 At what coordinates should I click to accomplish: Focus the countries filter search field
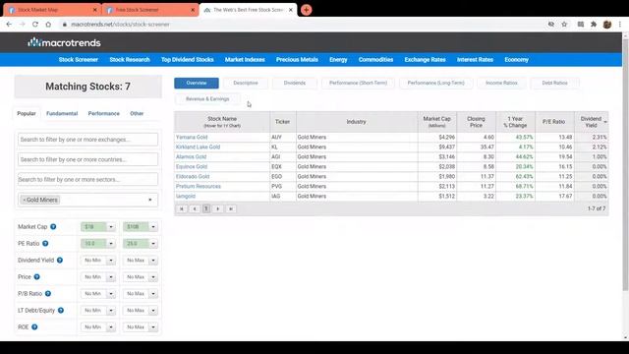pos(87,159)
